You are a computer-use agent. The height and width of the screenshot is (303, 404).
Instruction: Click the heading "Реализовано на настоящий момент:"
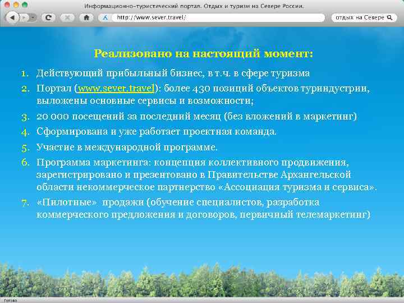[204, 54]
